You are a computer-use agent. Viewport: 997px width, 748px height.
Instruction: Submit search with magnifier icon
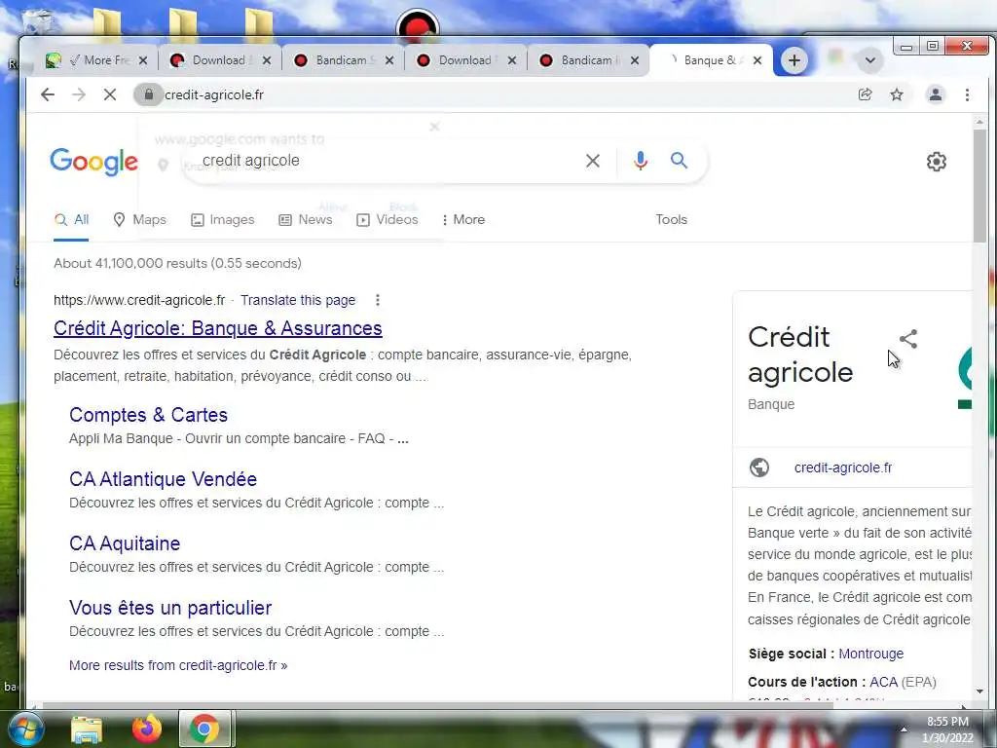point(679,161)
